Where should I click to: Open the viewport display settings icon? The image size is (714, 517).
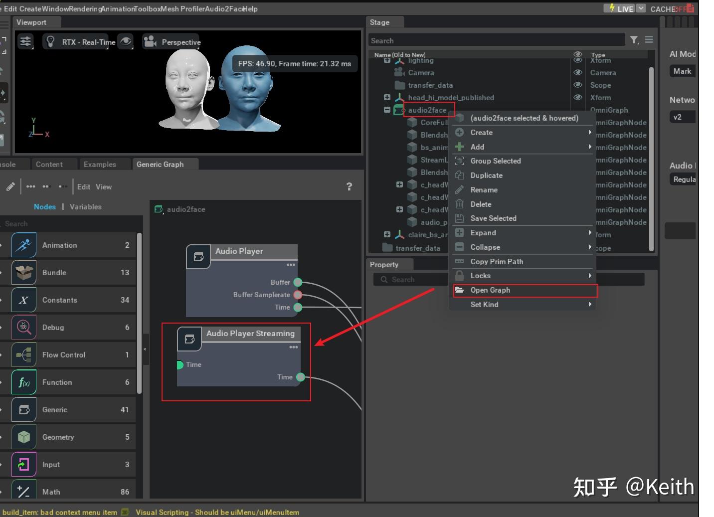(x=25, y=42)
